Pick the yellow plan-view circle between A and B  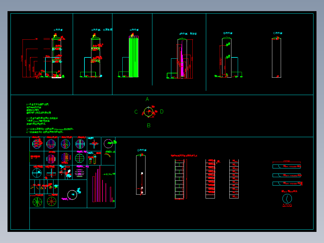[x=148, y=112]
